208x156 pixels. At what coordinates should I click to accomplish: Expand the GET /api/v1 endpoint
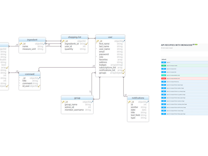coord(185,62)
